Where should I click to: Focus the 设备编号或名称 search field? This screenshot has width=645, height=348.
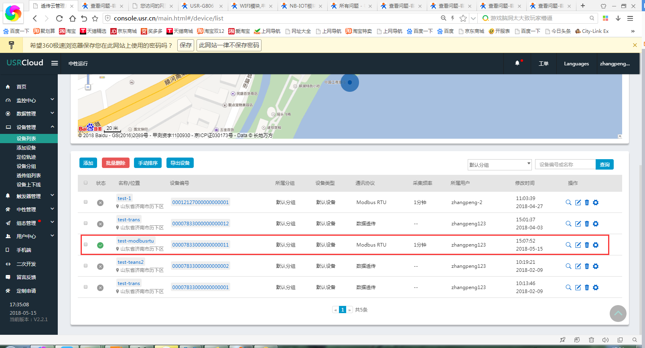(565, 165)
